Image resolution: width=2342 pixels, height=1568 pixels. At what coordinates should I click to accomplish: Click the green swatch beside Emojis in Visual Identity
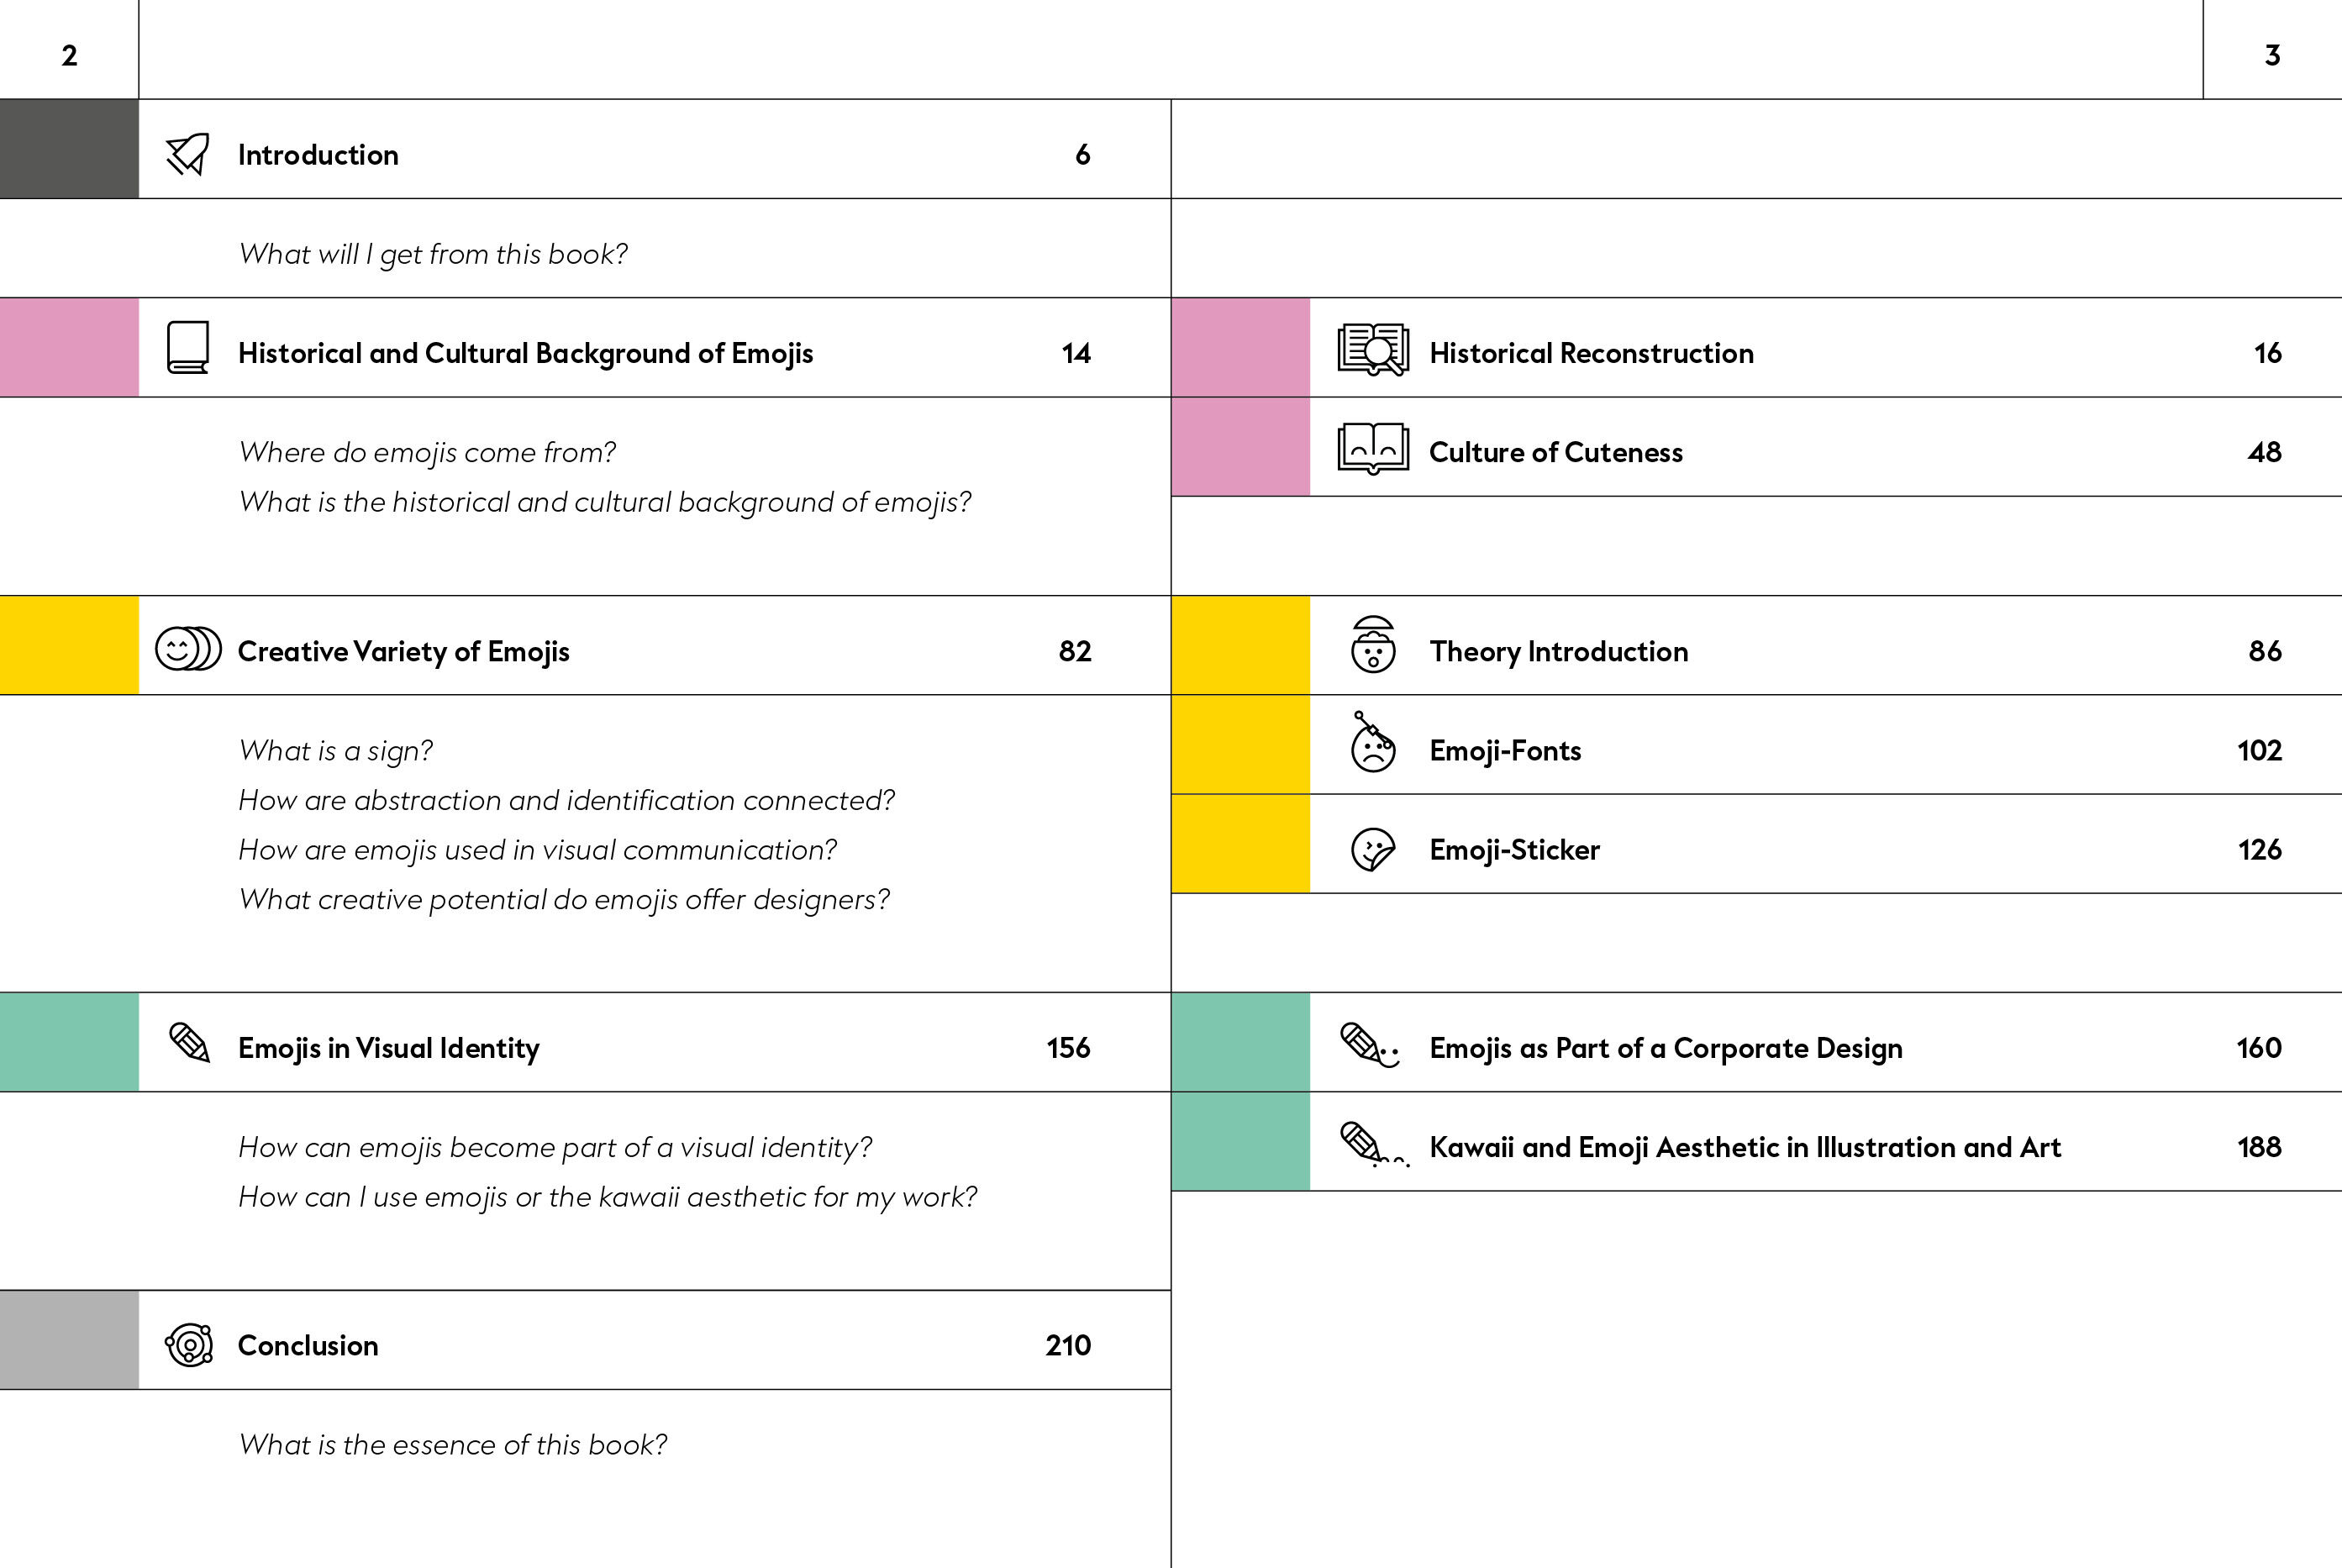tap(69, 1041)
